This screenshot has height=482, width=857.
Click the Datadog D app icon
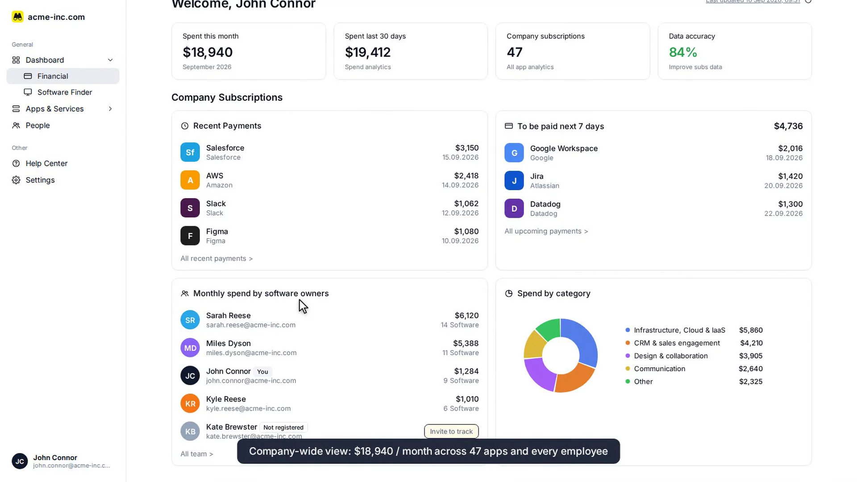[x=514, y=208]
